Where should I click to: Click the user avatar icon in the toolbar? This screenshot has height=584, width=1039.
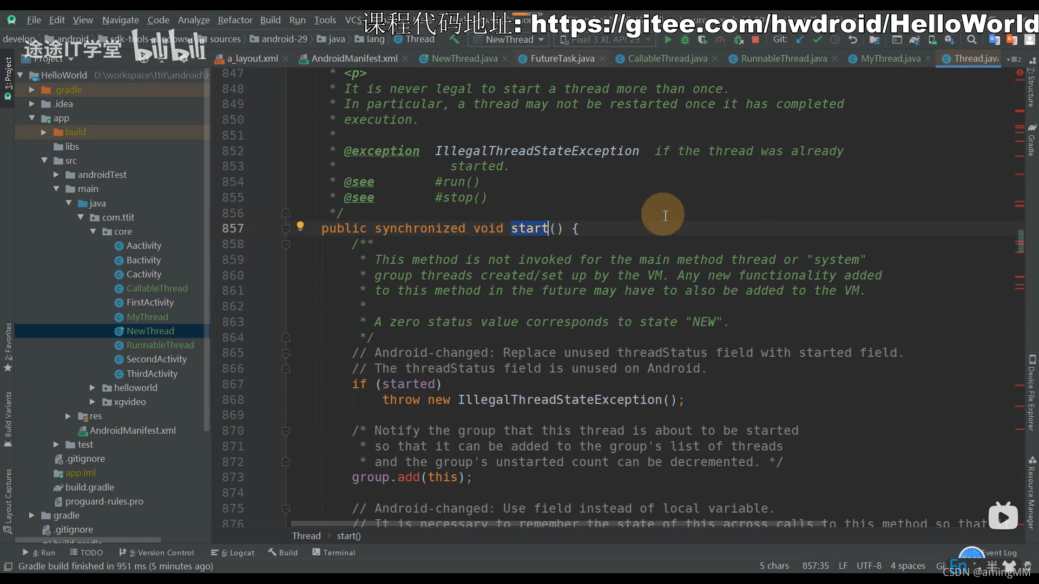tap(1030, 39)
